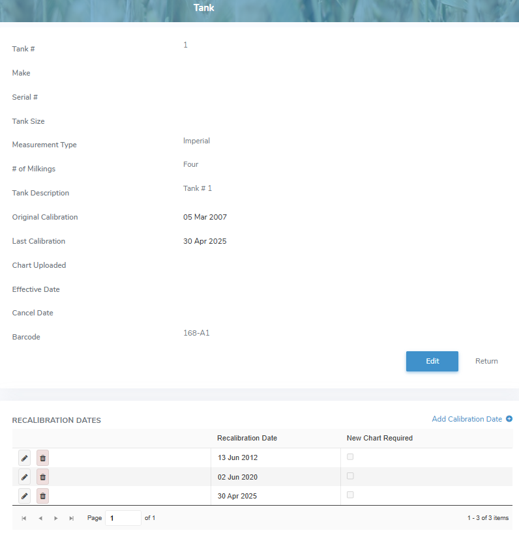Click the page number input field

(123, 518)
